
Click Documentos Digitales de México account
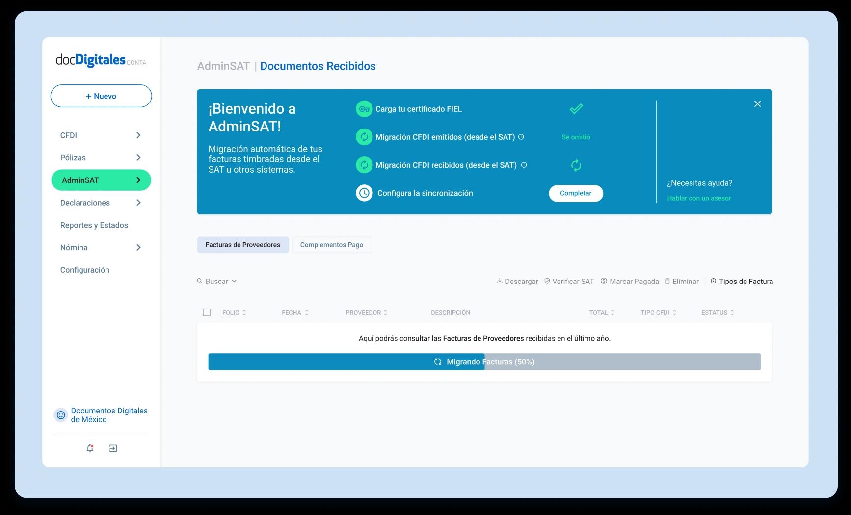(x=101, y=415)
